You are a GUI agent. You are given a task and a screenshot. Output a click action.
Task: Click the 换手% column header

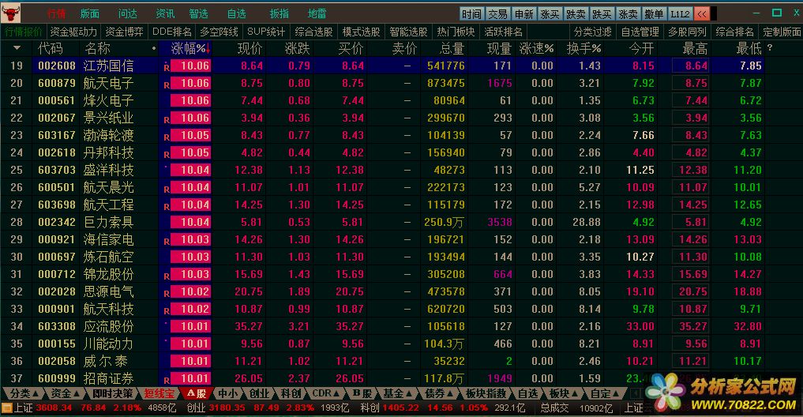click(583, 49)
